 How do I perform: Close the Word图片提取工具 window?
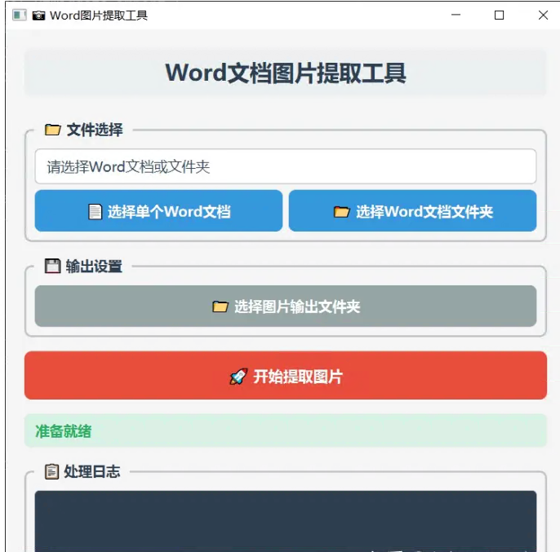(x=543, y=15)
